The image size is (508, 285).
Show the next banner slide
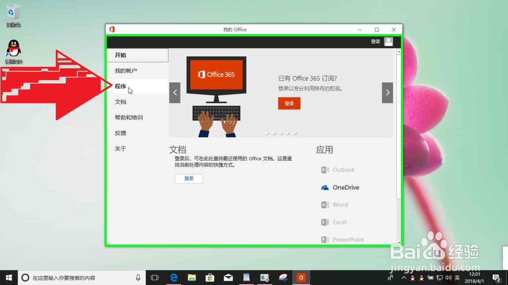[388, 92]
